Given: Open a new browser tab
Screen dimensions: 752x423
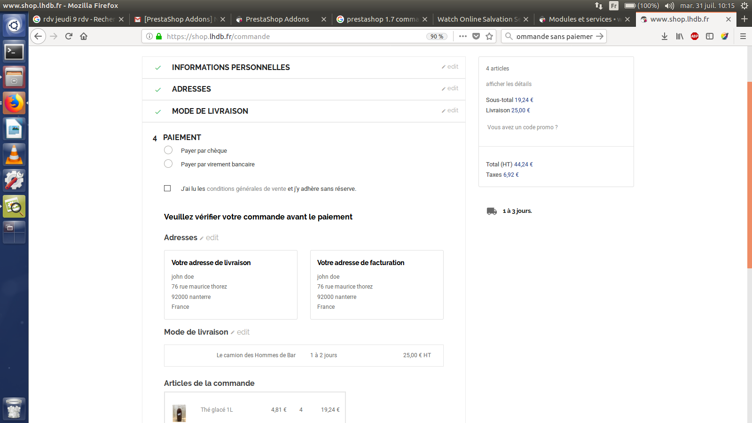Looking at the screenshot, I should 744,19.
